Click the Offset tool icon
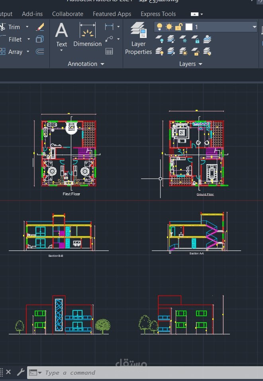263x381 pixels. click(40, 52)
